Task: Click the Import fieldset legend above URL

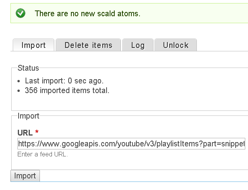Action: (28, 116)
